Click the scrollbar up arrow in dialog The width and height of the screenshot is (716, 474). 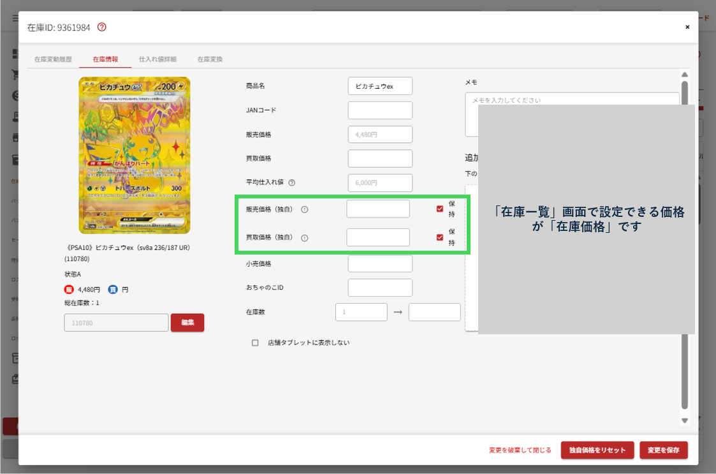685,73
